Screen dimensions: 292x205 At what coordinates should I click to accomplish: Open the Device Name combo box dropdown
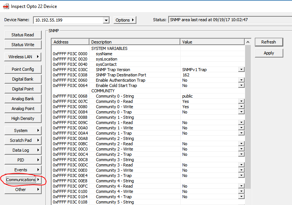point(106,20)
